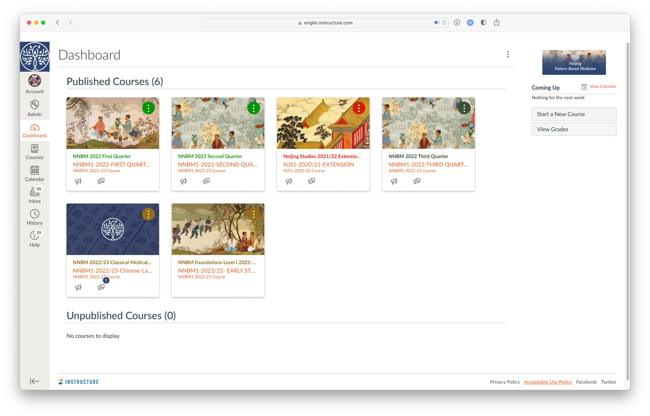The image size is (650, 416).
Task: Open the Admin shield menu
Action: pyautogui.click(x=35, y=108)
